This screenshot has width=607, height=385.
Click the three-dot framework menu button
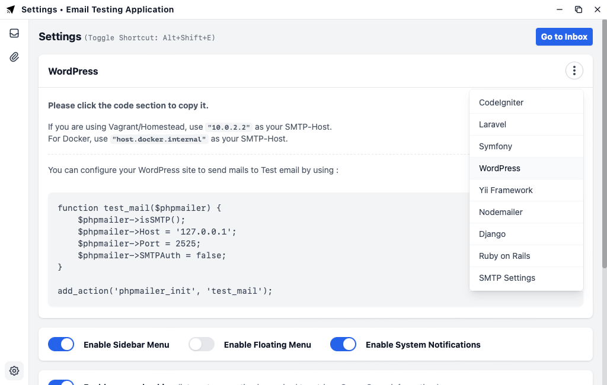pos(574,71)
